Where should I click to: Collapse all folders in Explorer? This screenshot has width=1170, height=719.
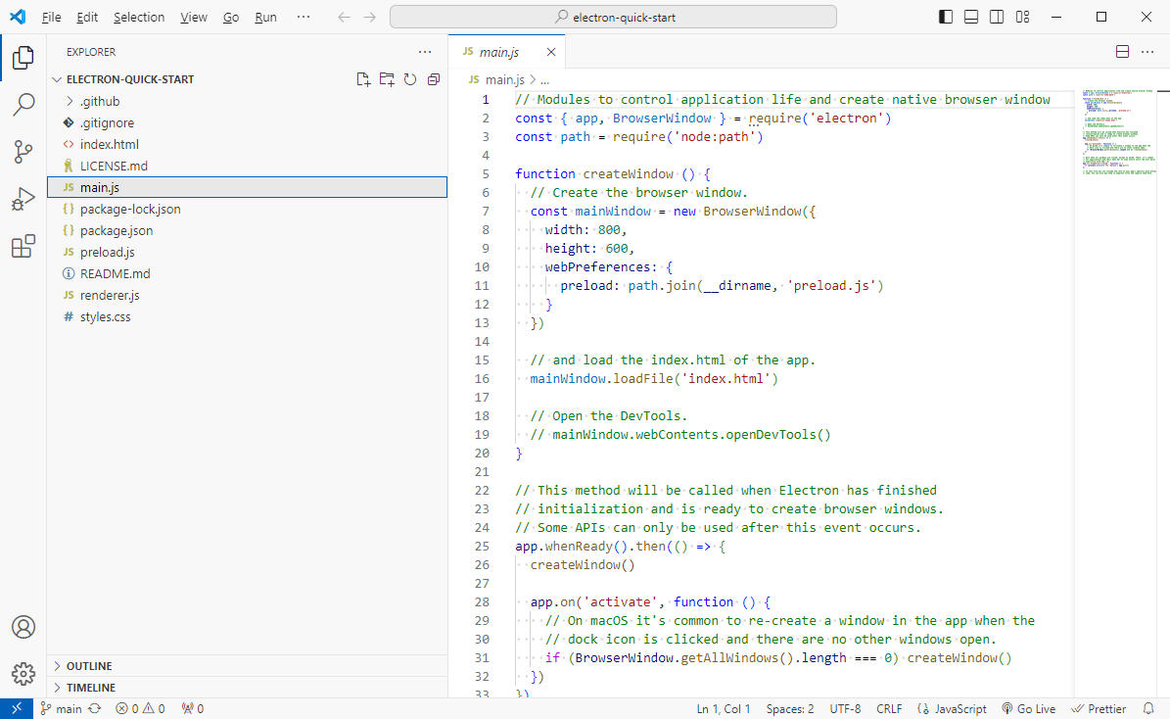[x=434, y=79]
